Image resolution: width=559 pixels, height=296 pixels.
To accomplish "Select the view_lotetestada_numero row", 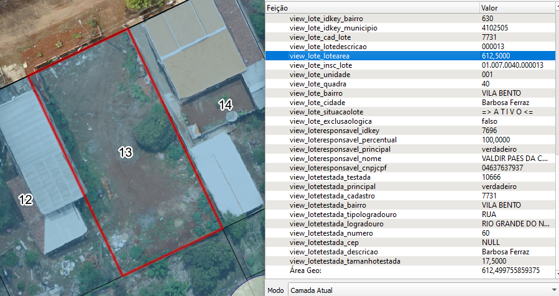I will [410, 233].
